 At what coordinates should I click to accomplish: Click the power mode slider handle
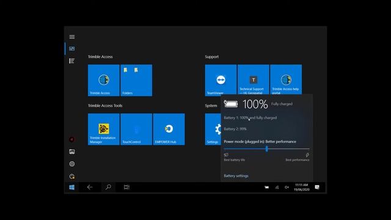(266, 149)
